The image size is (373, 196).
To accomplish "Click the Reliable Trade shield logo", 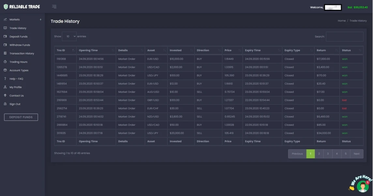I will [x=6, y=7].
